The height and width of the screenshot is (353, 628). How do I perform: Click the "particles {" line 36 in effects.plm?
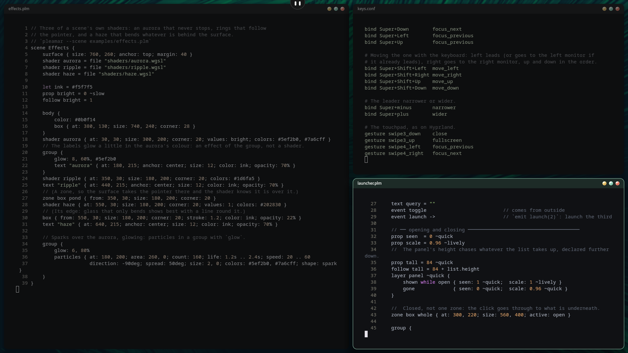(x=182, y=257)
